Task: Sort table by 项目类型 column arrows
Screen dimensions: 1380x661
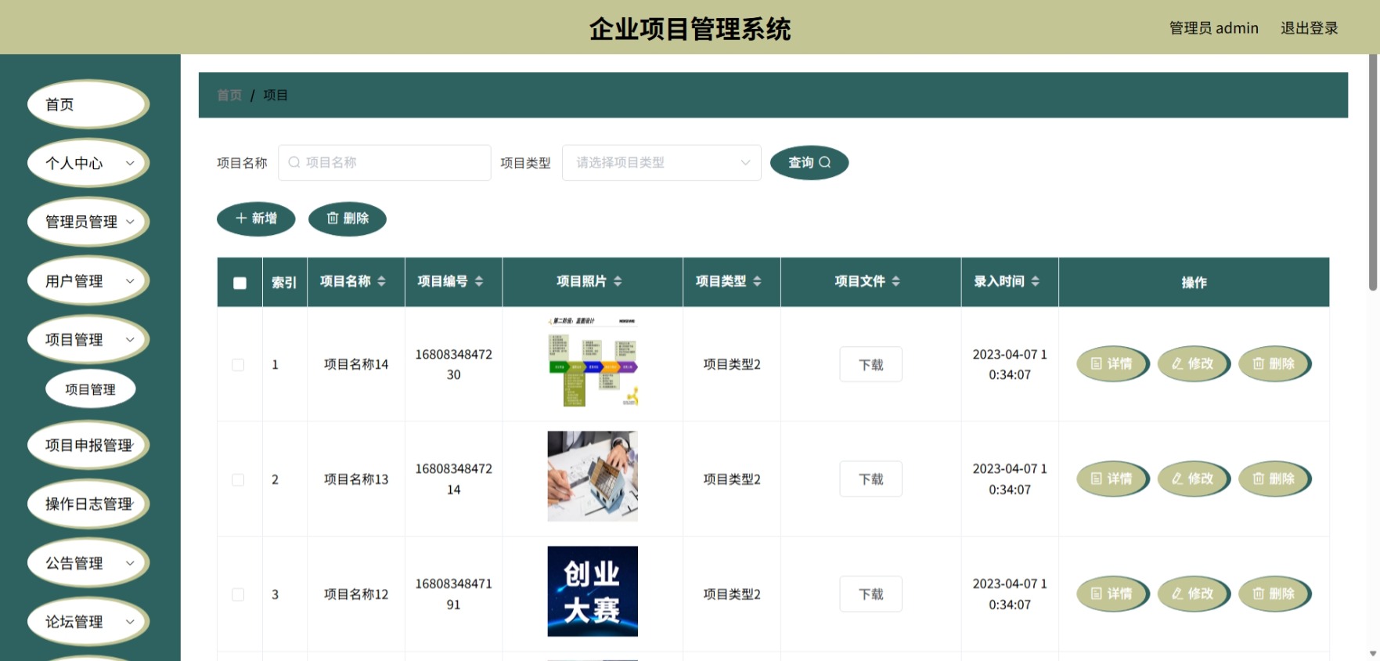Action: [x=757, y=281]
